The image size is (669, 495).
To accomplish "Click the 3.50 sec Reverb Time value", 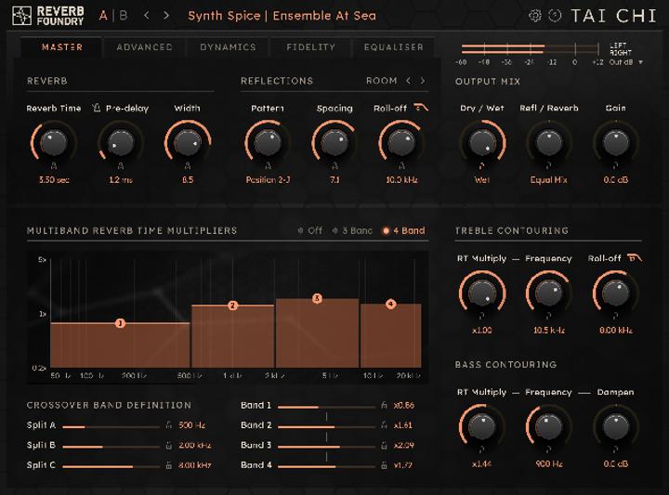I will coord(54,180).
